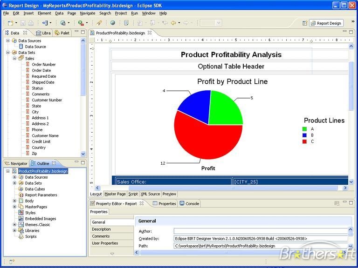This screenshot has width=358, height=268.
Task: Click the Author text field
Action: [261, 231]
